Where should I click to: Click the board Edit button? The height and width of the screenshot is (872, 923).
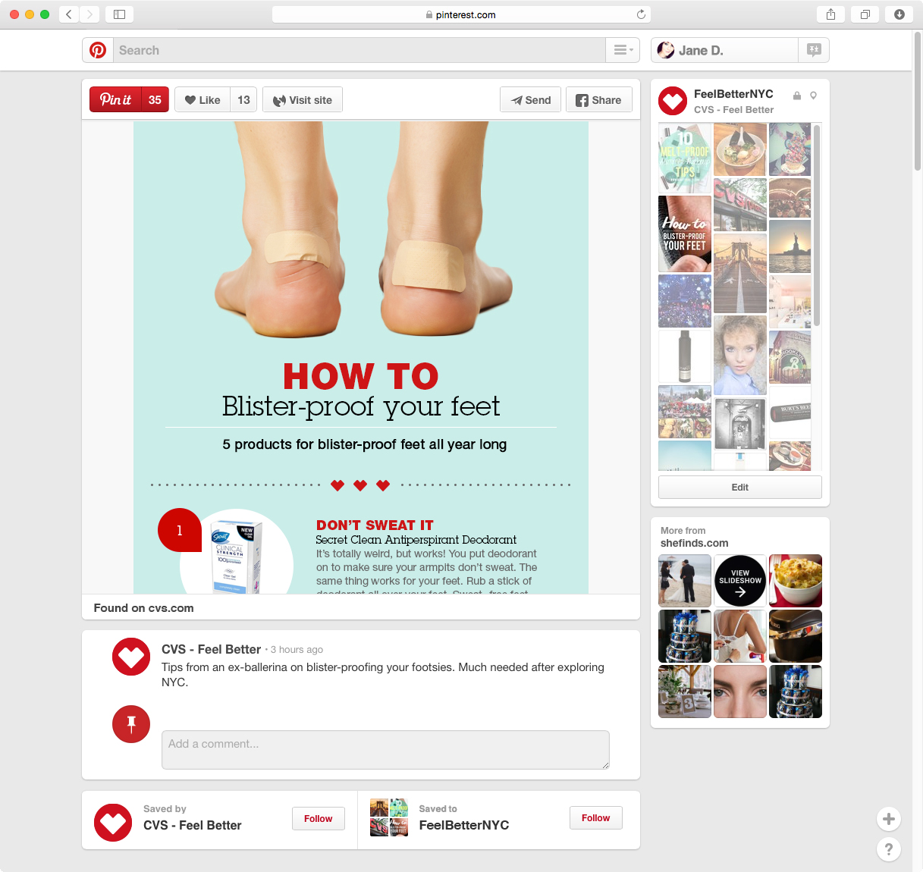(x=740, y=487)
